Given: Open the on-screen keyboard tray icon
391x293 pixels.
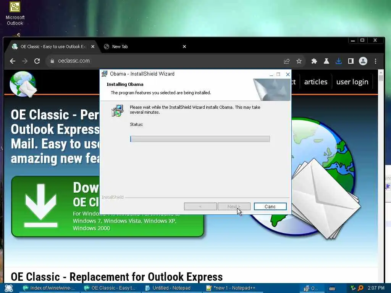Looking at the screenshot, I should click(332, 288).
